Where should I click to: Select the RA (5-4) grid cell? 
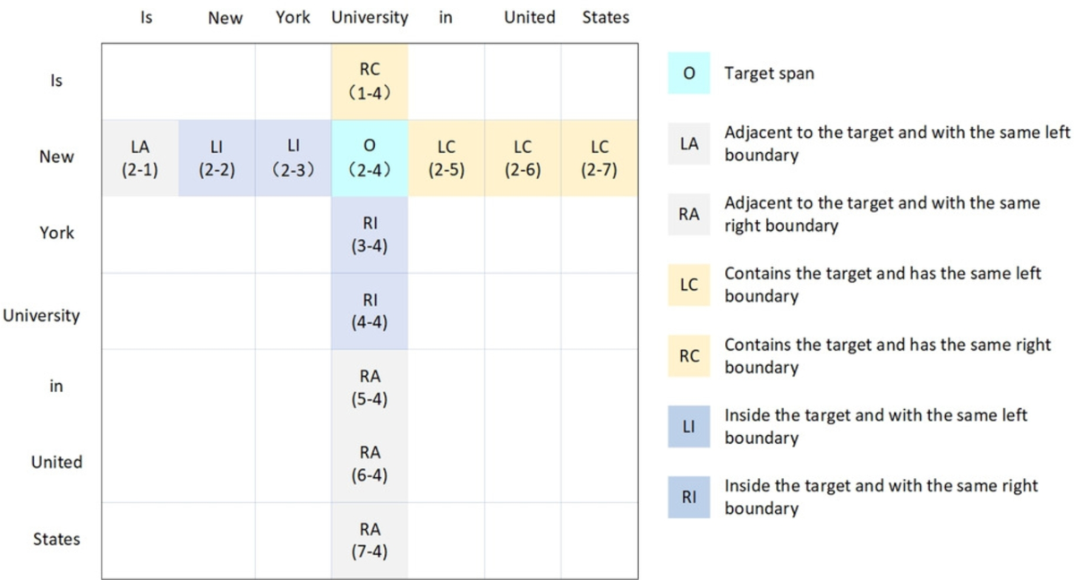(x=370, y=388)
